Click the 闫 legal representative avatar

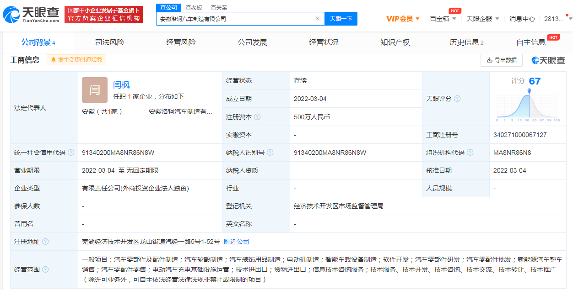click(95, 90)
